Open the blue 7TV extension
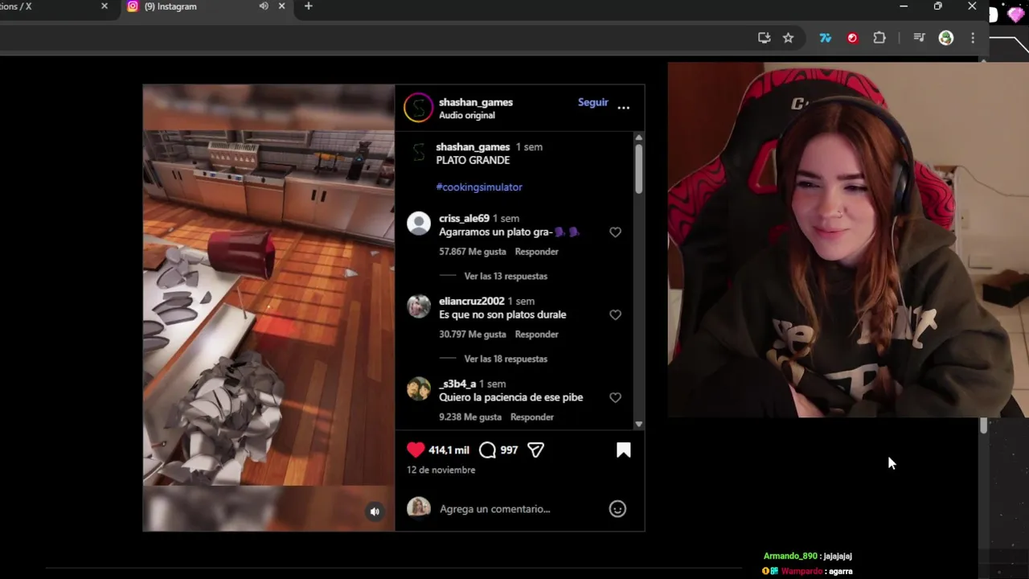 (825, 38)
